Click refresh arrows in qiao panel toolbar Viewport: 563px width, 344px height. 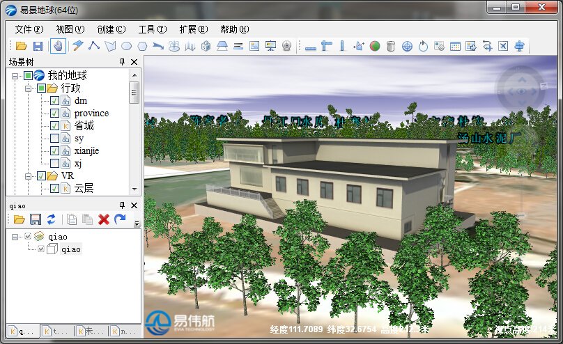point(52,219)
